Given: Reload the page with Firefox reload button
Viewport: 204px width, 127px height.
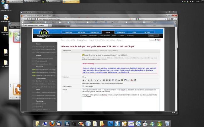Looking at the screenshot, I should (30, 19).
